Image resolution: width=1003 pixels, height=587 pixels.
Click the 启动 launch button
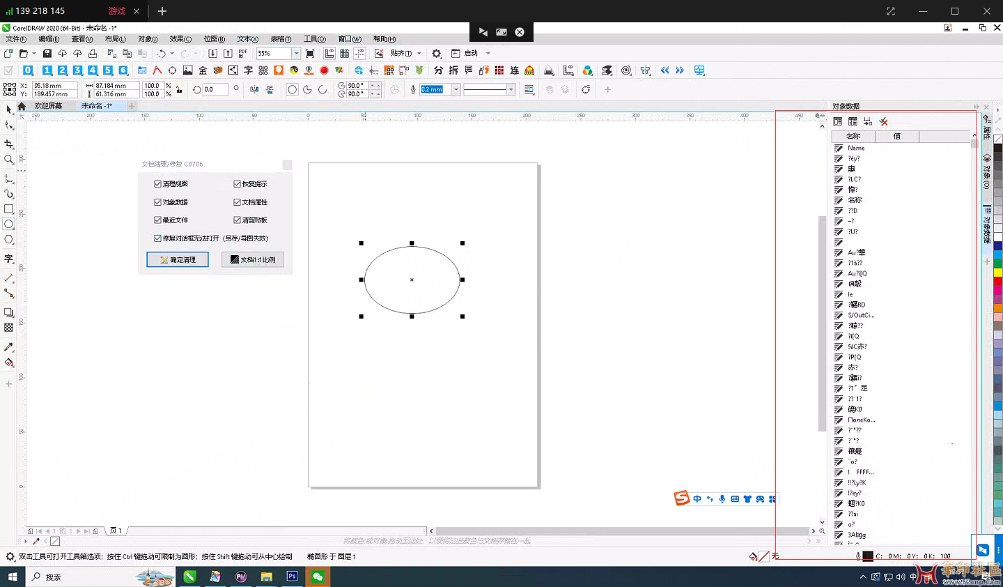tap(465, 53)
